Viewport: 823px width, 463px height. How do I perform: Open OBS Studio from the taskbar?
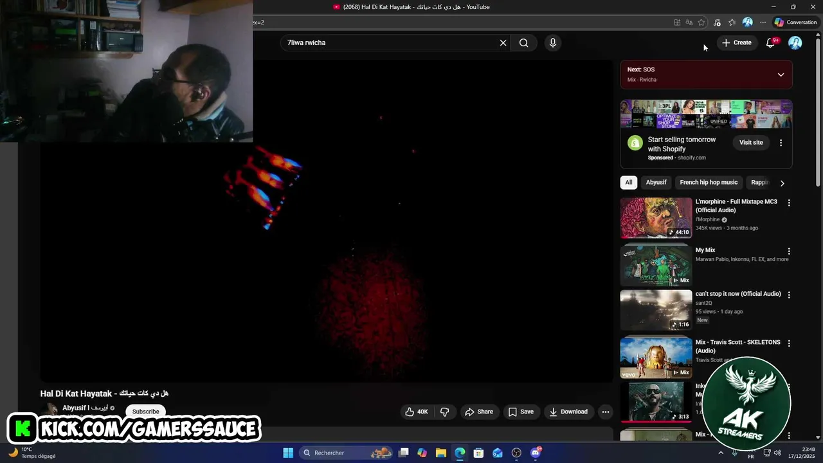pos(516,453)
